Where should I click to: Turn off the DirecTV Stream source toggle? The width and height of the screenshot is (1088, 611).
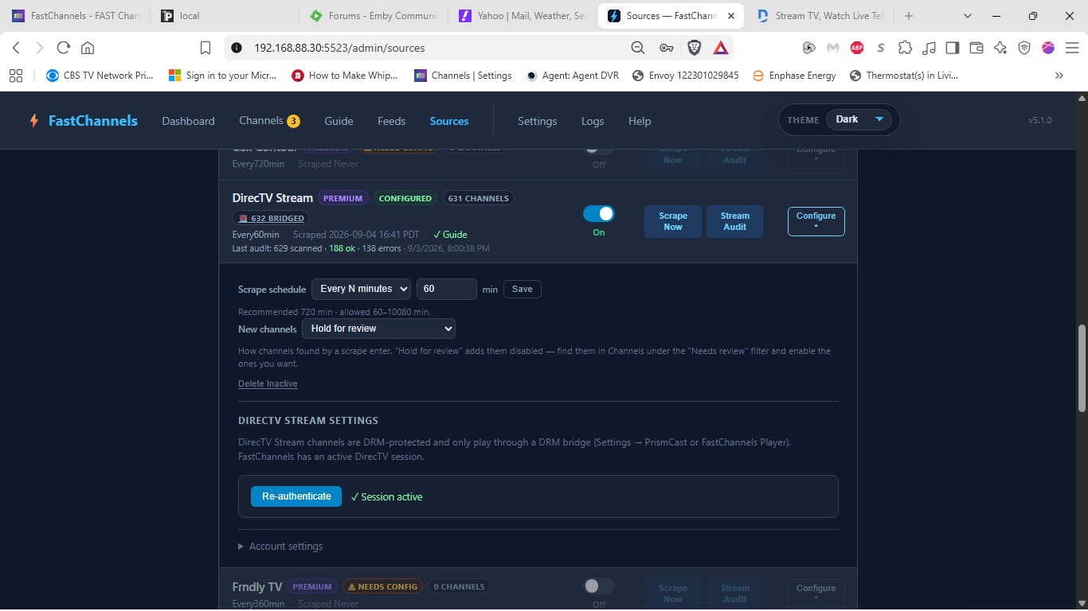[599, 213]
